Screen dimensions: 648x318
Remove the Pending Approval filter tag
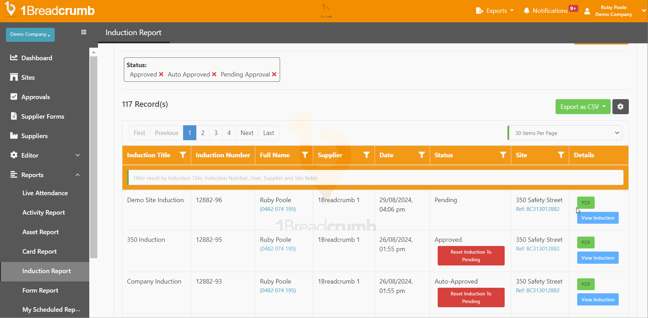click(x=274, y=74)
